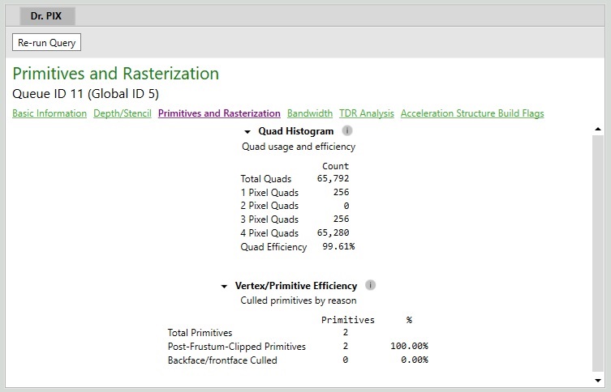611x392 pixels.
Task: Click the Total Quads count 65,792
Action: [333, 178]
